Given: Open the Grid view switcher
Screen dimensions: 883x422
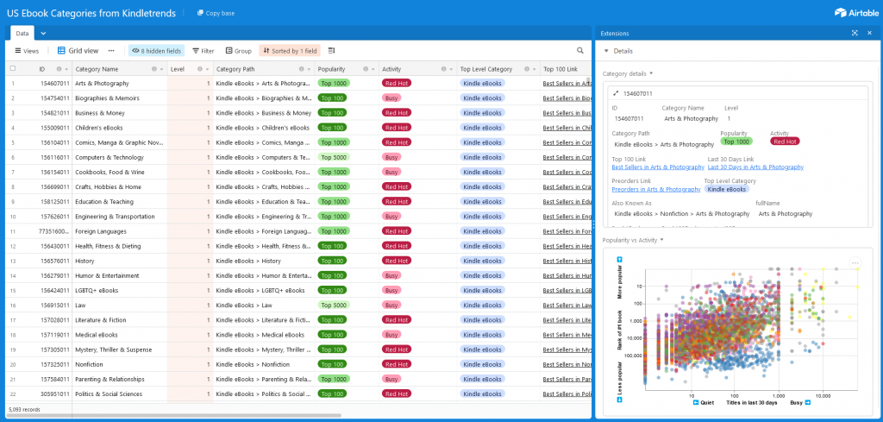Looking at the screenshot, I should point(78,51).
